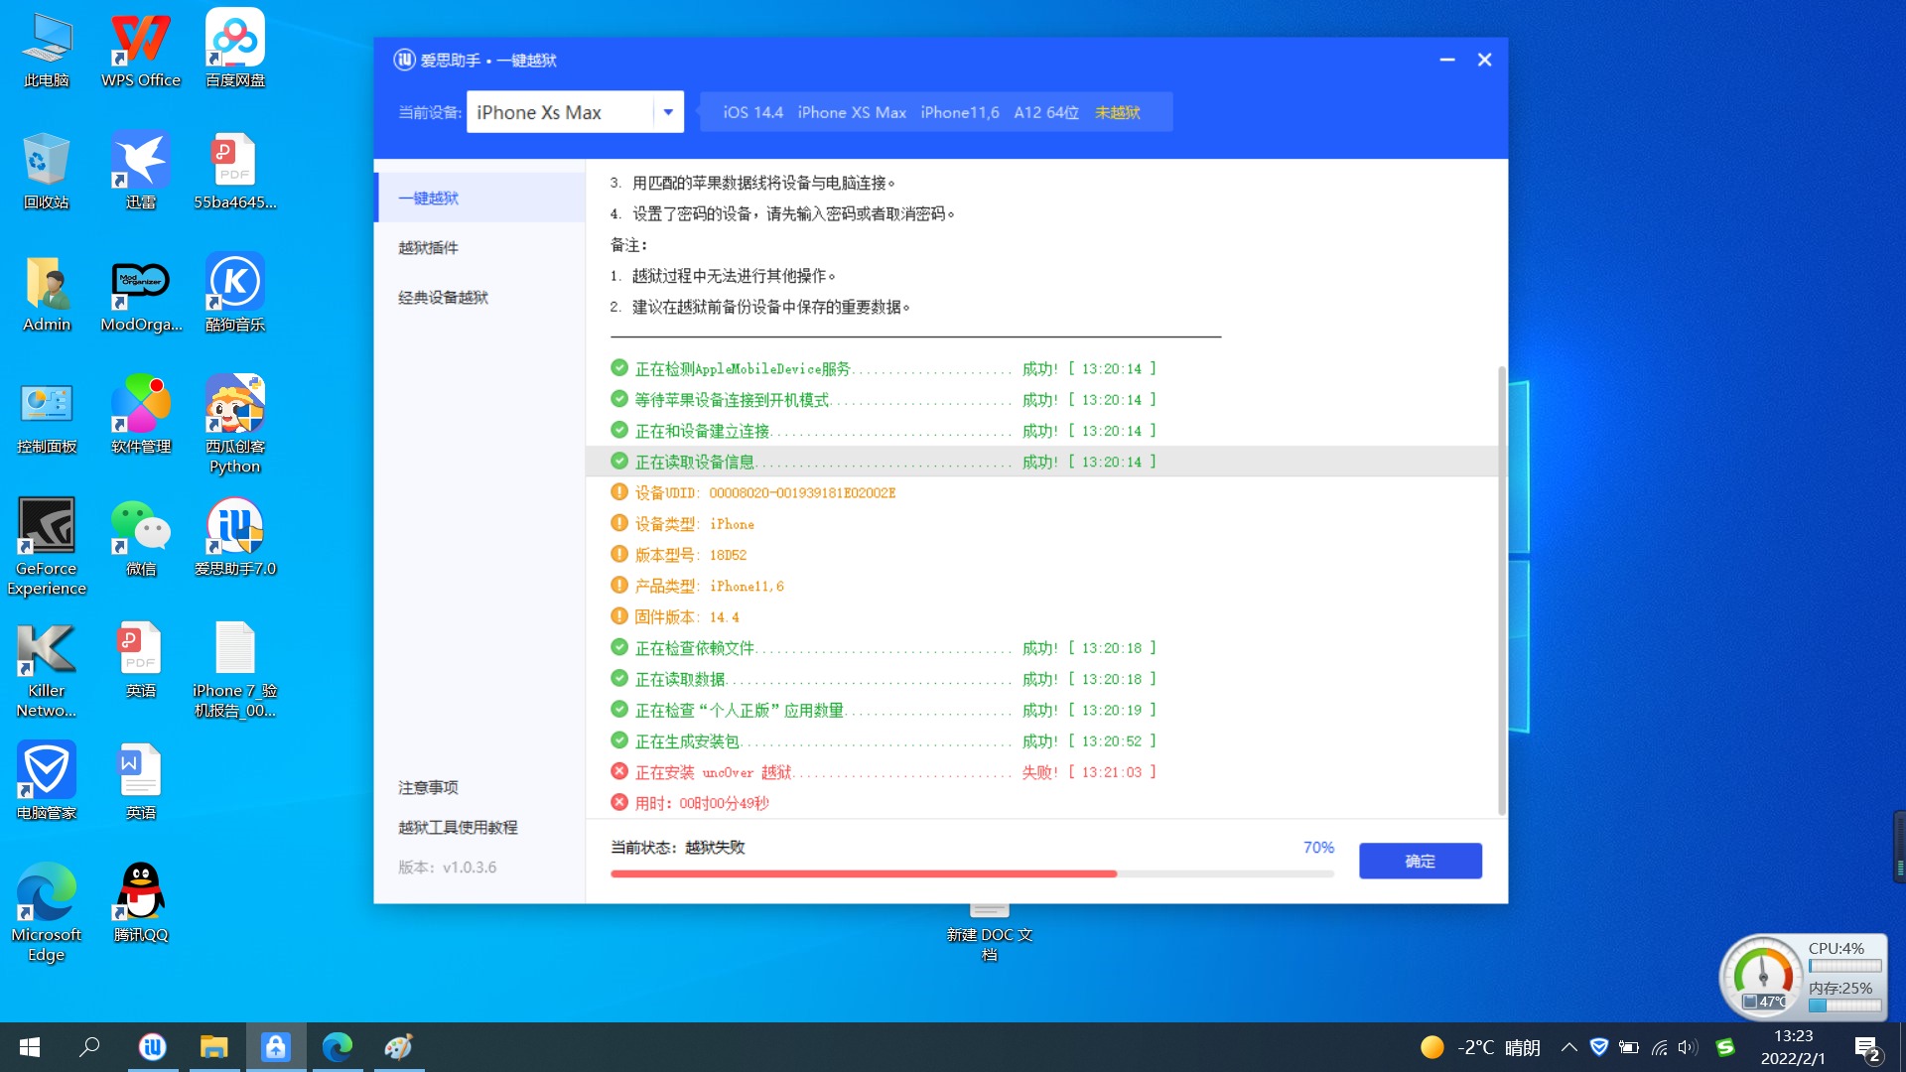Open the 软件管理 desktop shortcut
Image resolution: width=1906 pixels, height=1072 pixels.
click(x=141, y=416)
